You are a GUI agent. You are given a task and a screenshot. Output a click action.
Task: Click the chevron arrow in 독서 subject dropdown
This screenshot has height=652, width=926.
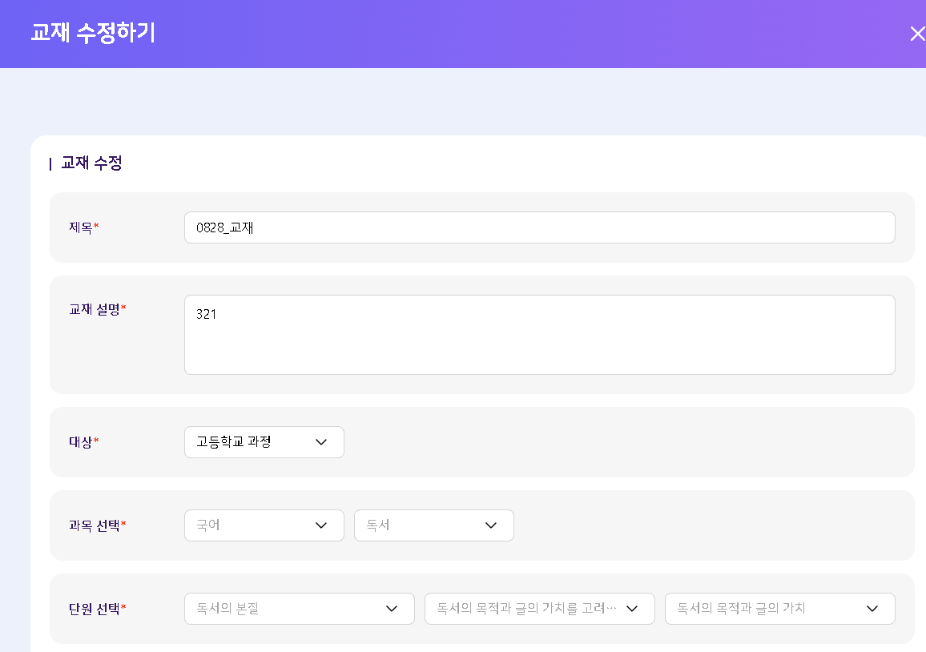pyautogui.click(x=491, y=525)
